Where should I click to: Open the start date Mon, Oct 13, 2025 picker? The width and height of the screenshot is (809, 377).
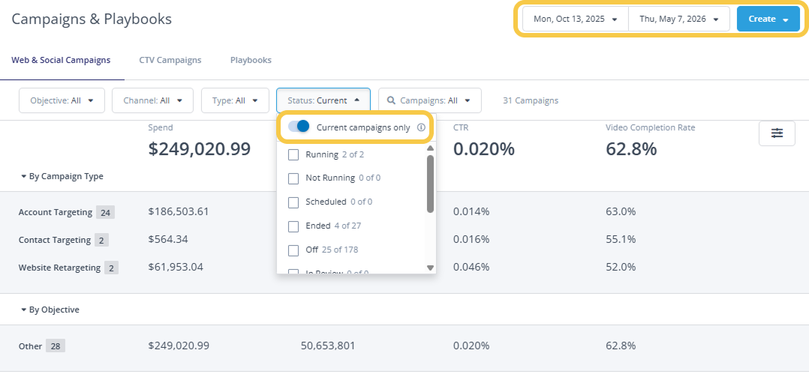click(576, 19)
